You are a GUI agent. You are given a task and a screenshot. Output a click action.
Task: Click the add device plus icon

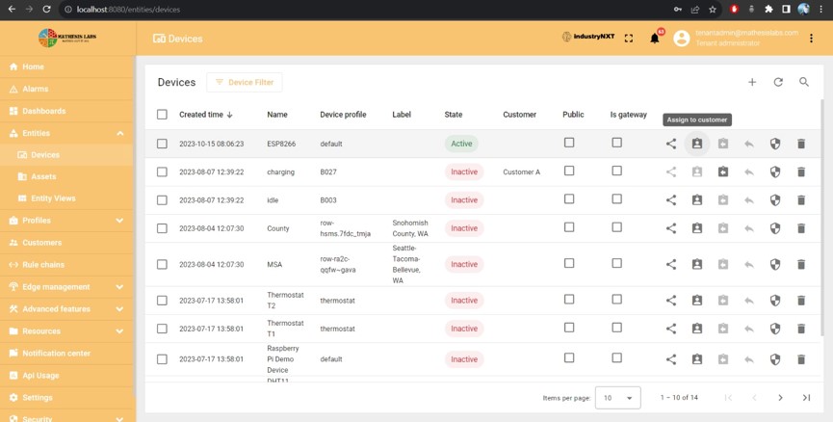pos(752,82)
